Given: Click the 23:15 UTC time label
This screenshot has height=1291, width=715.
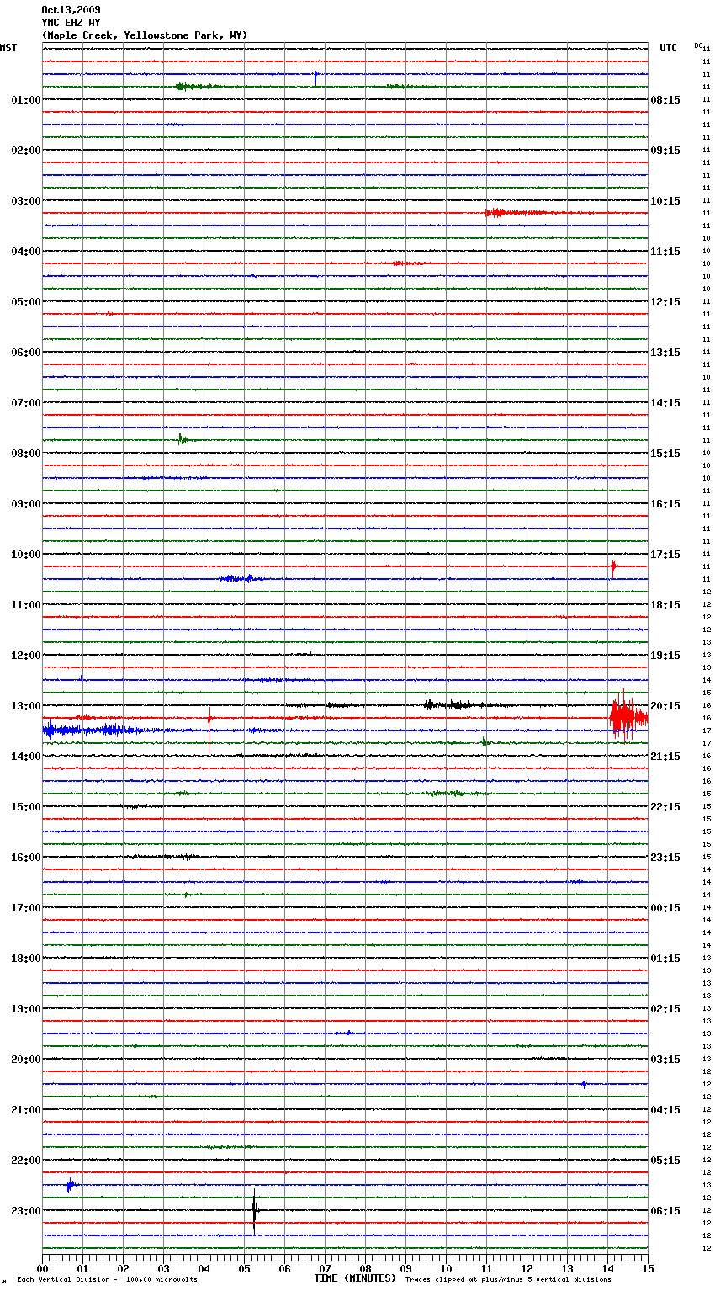Looking at the screenshot, I should tap(665, 858).
